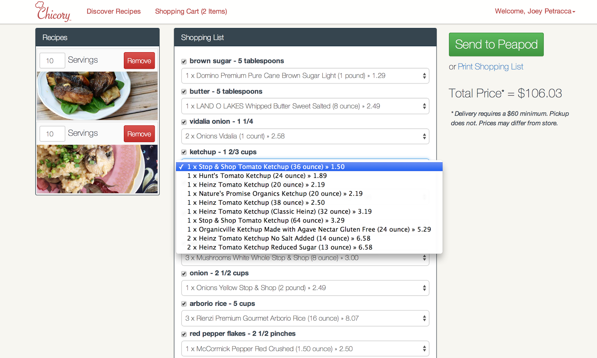Uncheck vidalia onion ingredient
The image size is (597, 358).
point(184,122)
